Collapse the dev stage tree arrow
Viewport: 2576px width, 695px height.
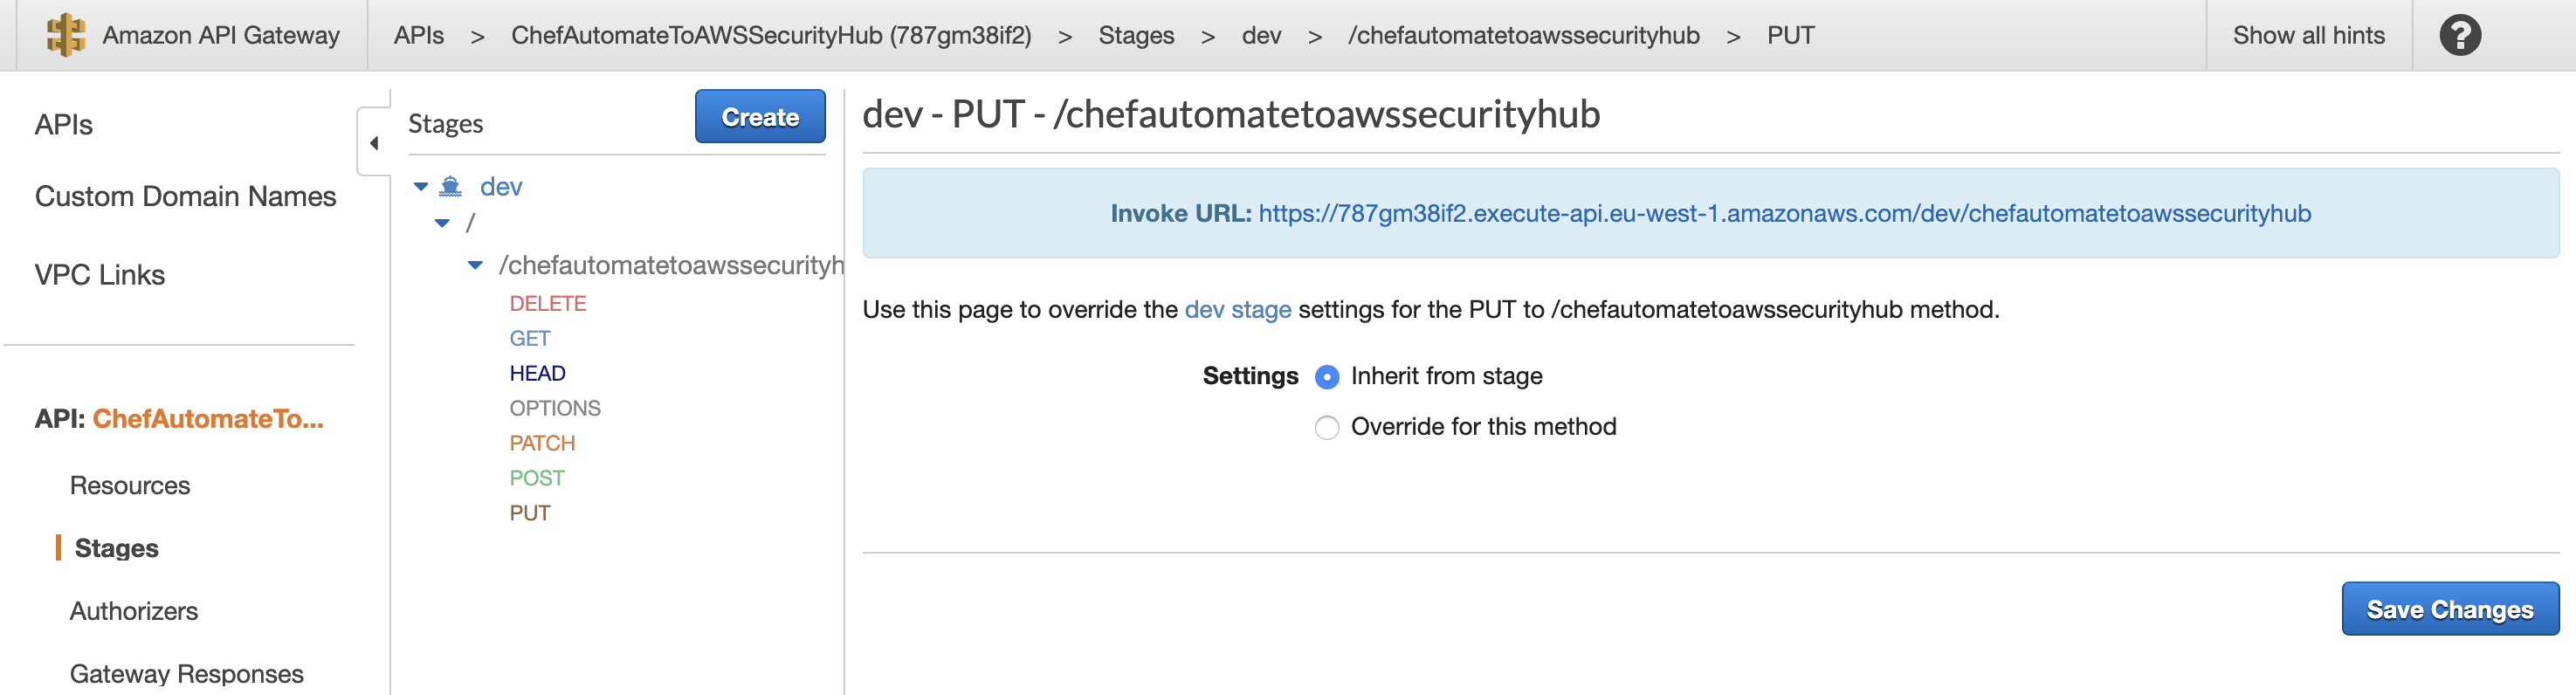421,187
